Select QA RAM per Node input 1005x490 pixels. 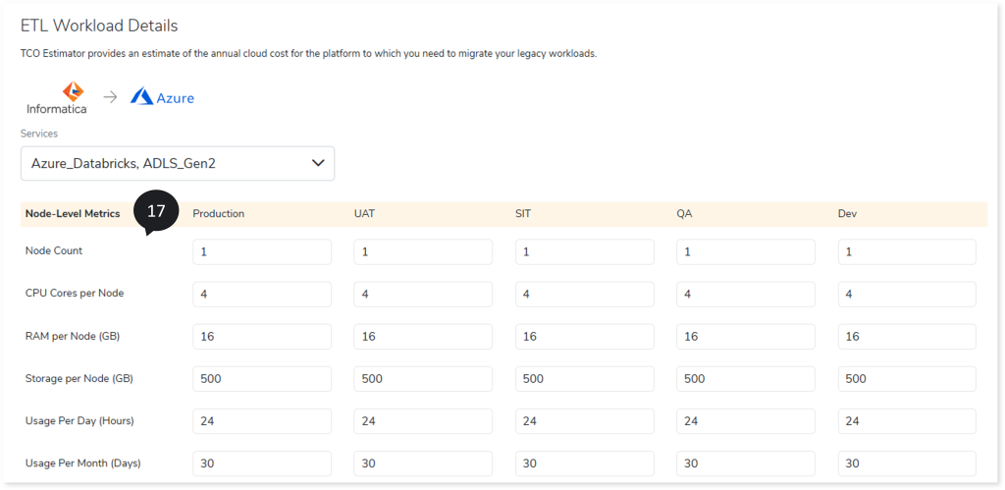point(745,337)
